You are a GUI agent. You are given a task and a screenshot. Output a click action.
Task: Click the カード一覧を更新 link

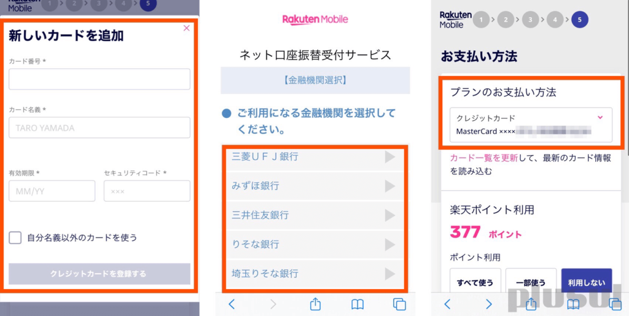click(484, 158)
